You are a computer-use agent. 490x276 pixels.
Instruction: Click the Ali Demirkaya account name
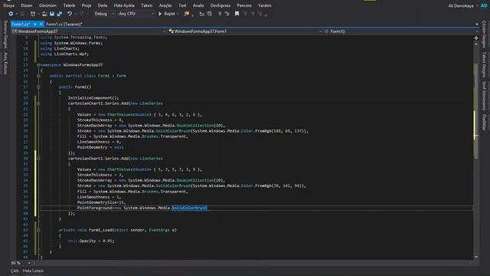coord(461,5)
